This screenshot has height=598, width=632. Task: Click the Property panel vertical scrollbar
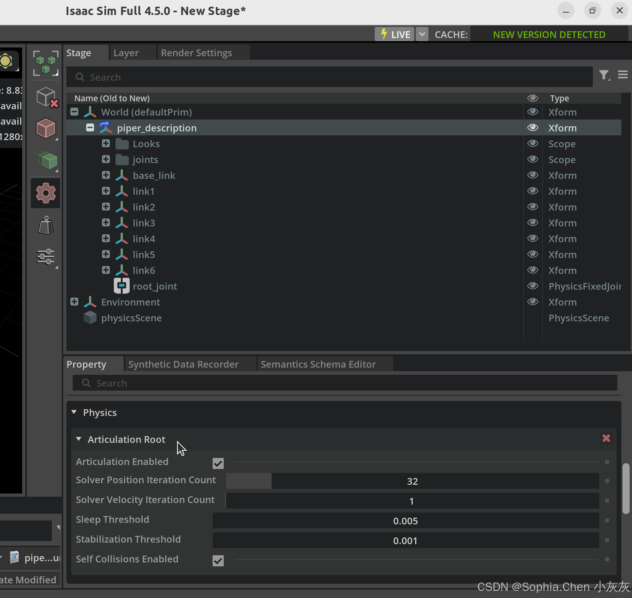coord(626,488)
